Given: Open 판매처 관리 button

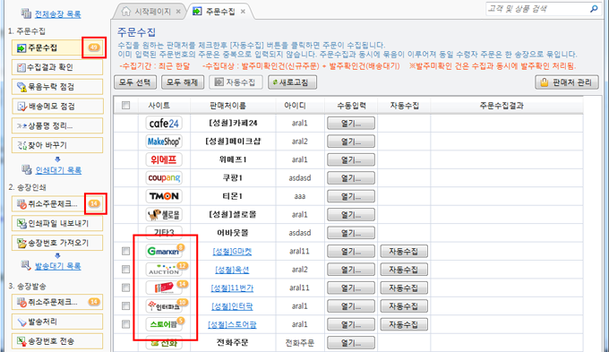Looking at the screenshot, I should pyautogui.click(x=567, y=82).
